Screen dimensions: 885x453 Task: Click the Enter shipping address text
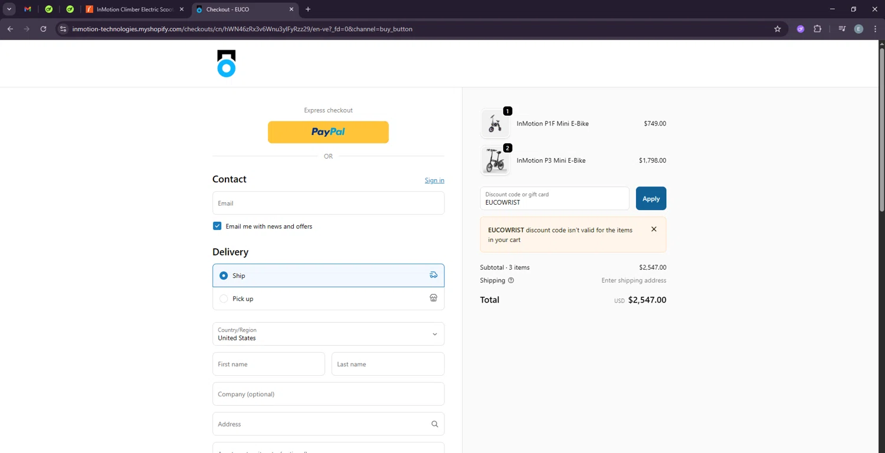pyautogui.click(x=634, y=280)
